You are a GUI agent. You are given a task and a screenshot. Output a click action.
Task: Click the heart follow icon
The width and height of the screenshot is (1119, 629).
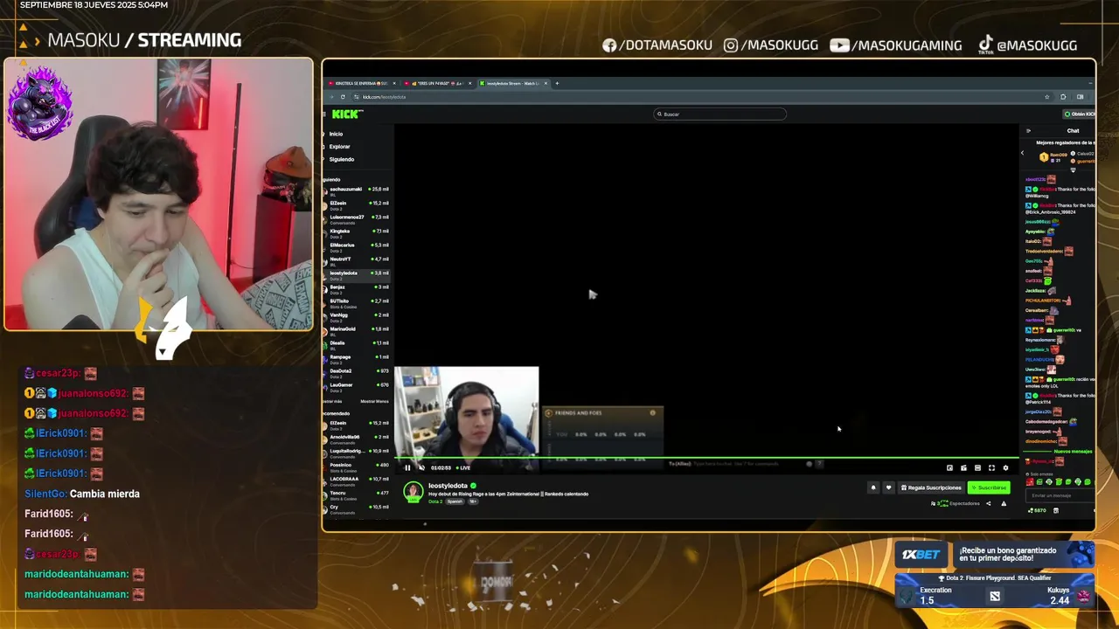(x=888, y=487)
